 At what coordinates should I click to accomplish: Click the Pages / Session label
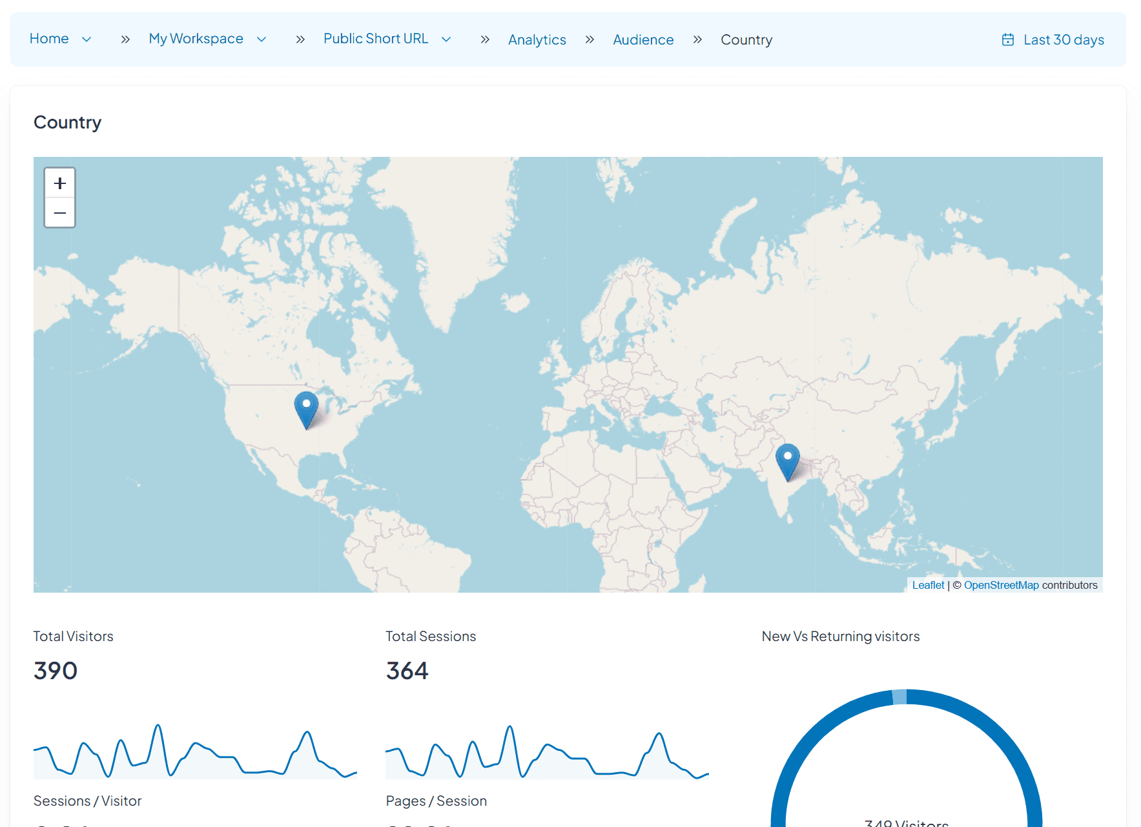click(x=437, y=801)
